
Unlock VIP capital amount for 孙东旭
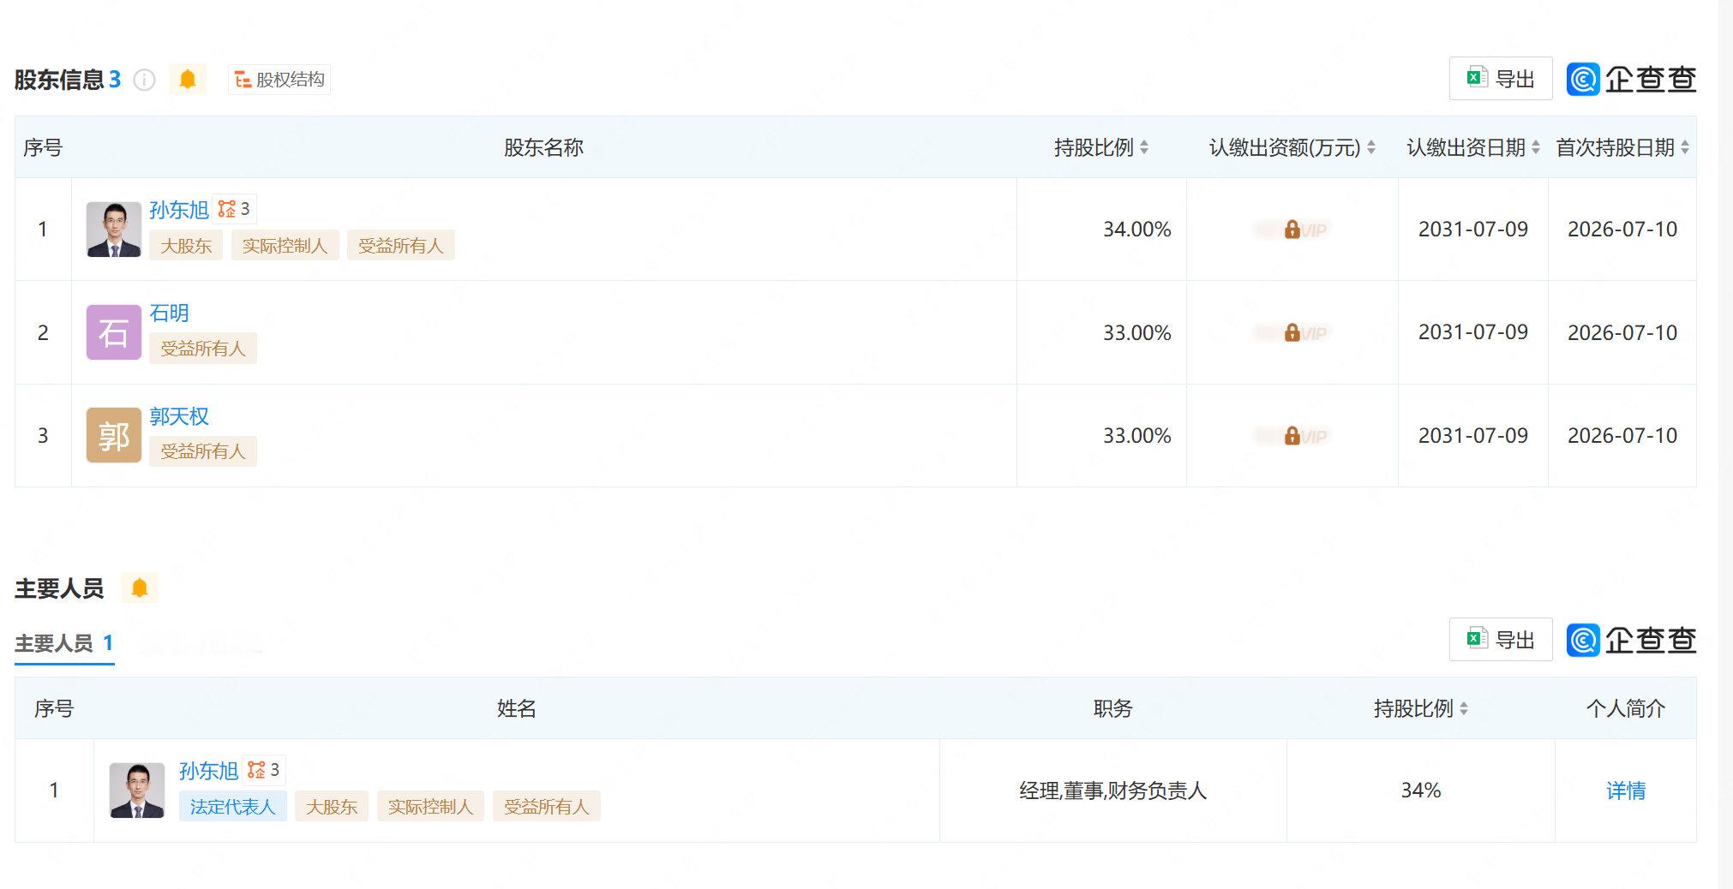point(1292,230)
